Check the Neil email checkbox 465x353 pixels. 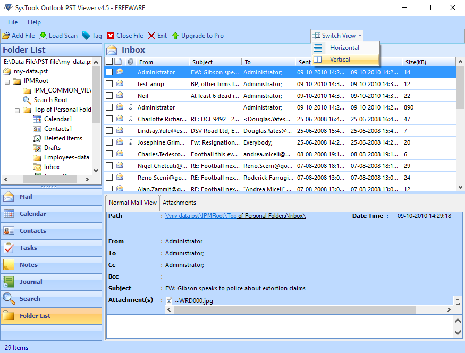109,96
